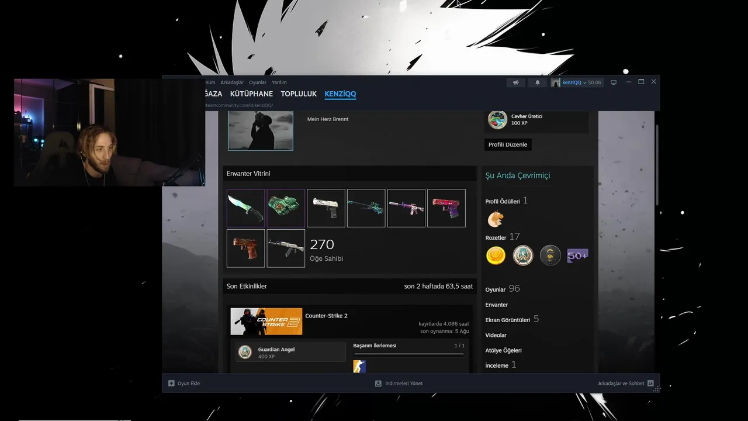This screenshot has height=421, width=748.
Task: Select the white Desert Eagle showcase item
Action: pos(326,208)
